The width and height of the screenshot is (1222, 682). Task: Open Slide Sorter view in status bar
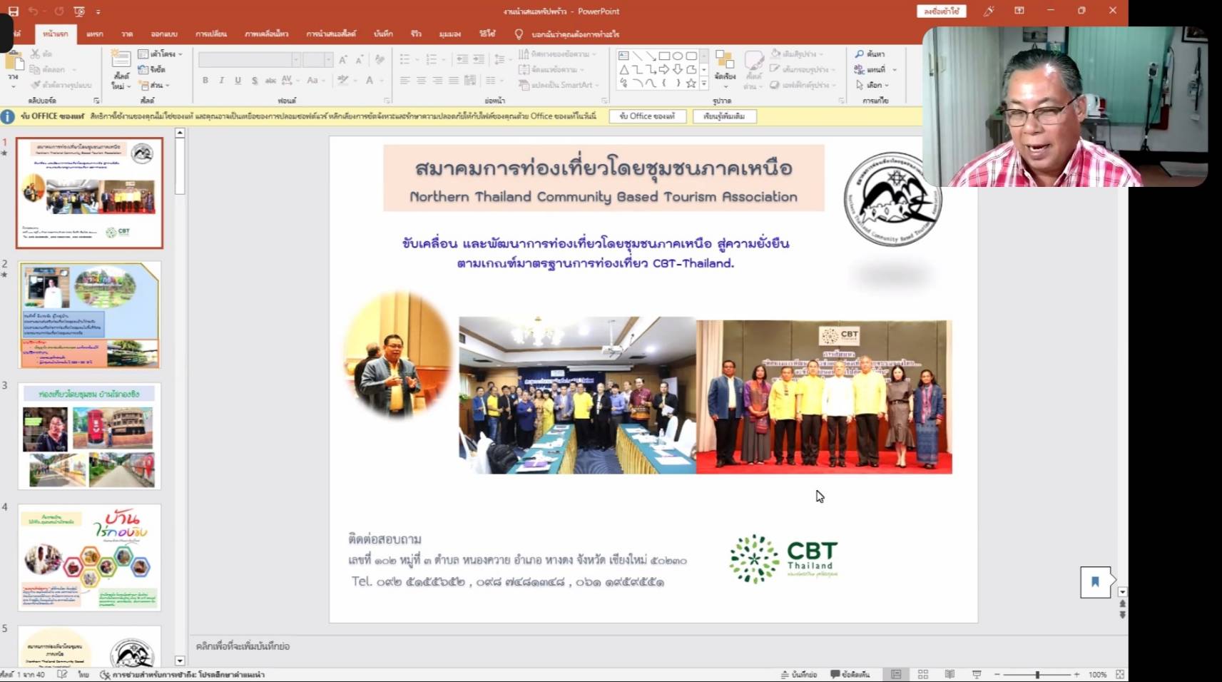922,674
